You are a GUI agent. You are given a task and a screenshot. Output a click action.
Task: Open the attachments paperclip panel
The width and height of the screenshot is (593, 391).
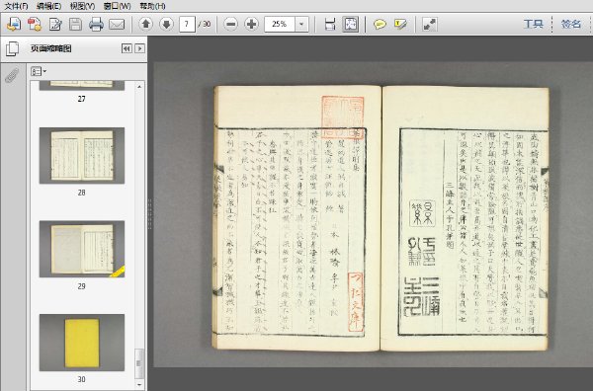[12, 76]
